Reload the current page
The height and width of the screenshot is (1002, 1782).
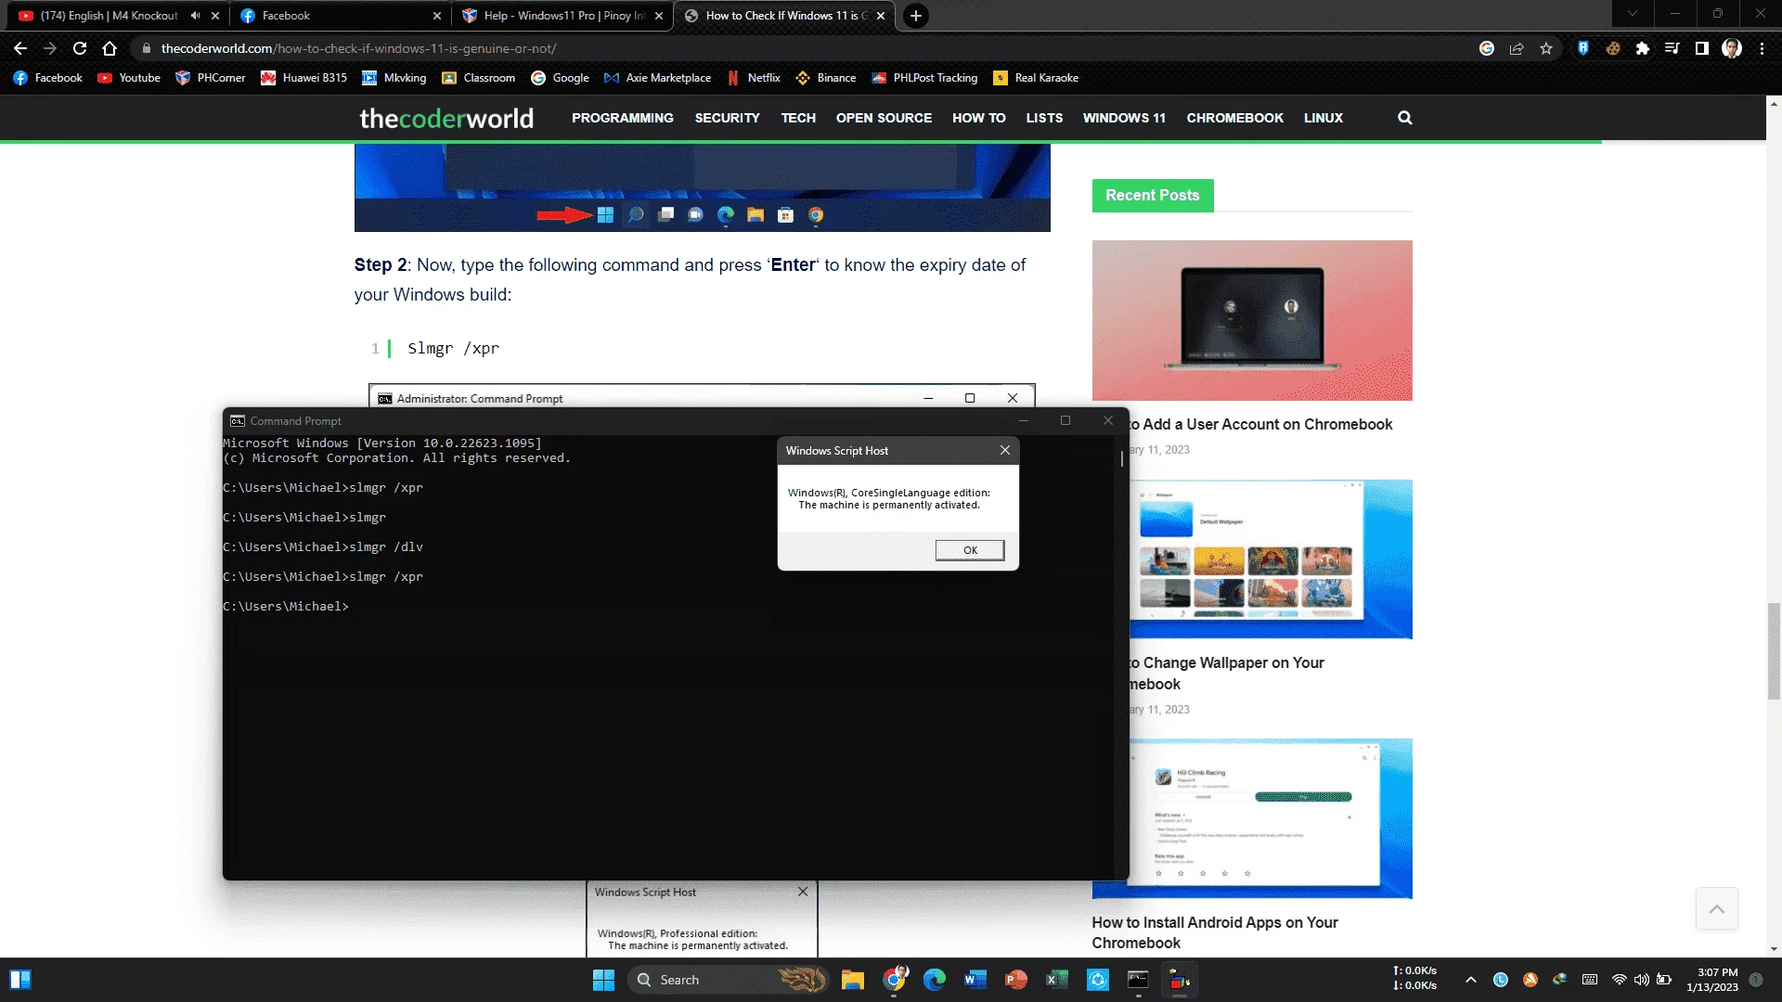tap(80, 48)
